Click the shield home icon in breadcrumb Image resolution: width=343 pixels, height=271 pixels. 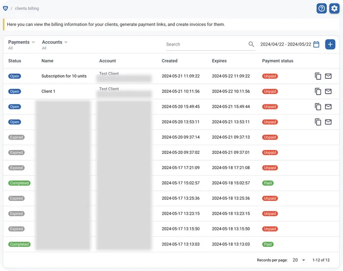point(5,8)
